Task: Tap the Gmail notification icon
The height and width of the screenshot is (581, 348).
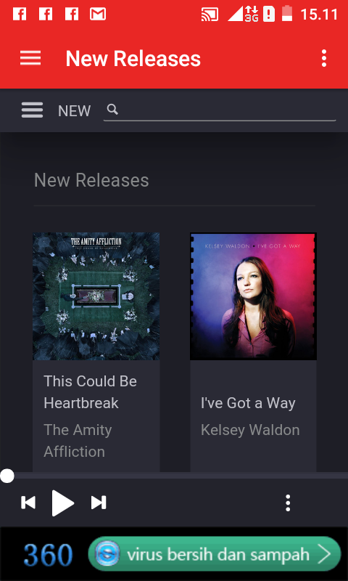Action: click(98, 14)
